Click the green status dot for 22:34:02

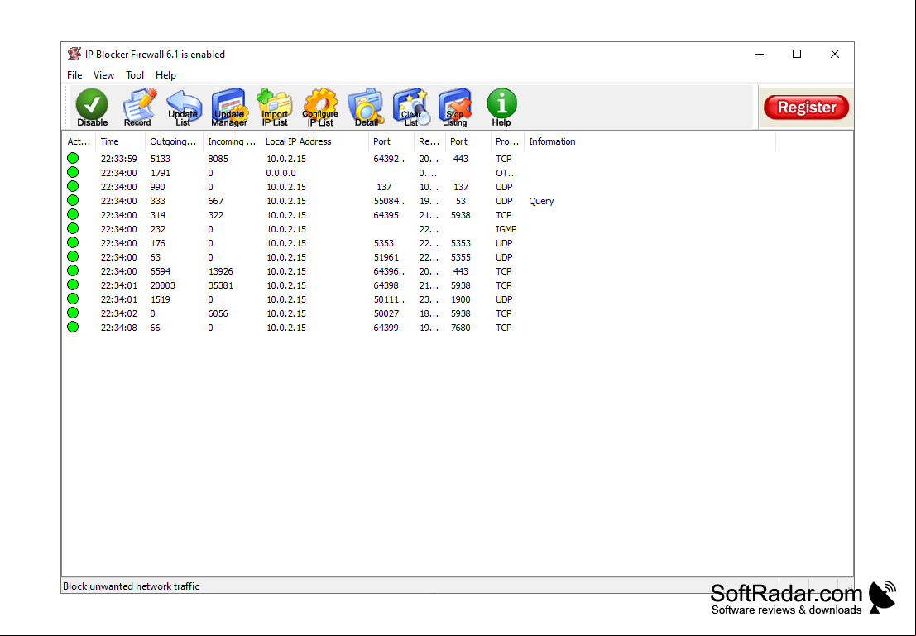73,313
